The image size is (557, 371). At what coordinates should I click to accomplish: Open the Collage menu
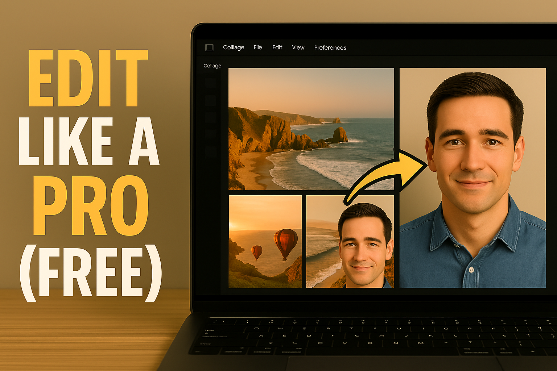click(234, 47)
